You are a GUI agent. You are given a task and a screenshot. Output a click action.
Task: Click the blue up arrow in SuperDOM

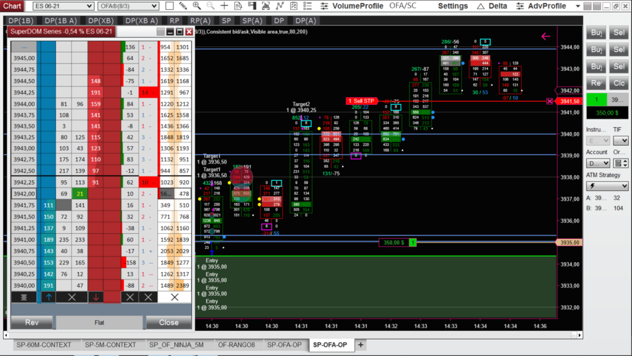coord(49,297)
